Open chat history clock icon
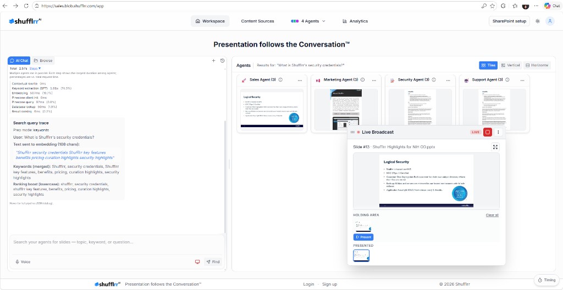The image size is (563, 290). [x=222, y=60]
